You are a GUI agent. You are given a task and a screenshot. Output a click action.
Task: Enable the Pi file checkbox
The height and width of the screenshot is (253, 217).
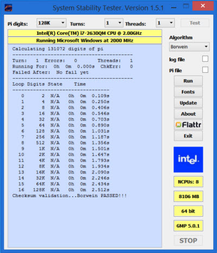[x=205, y=70]
